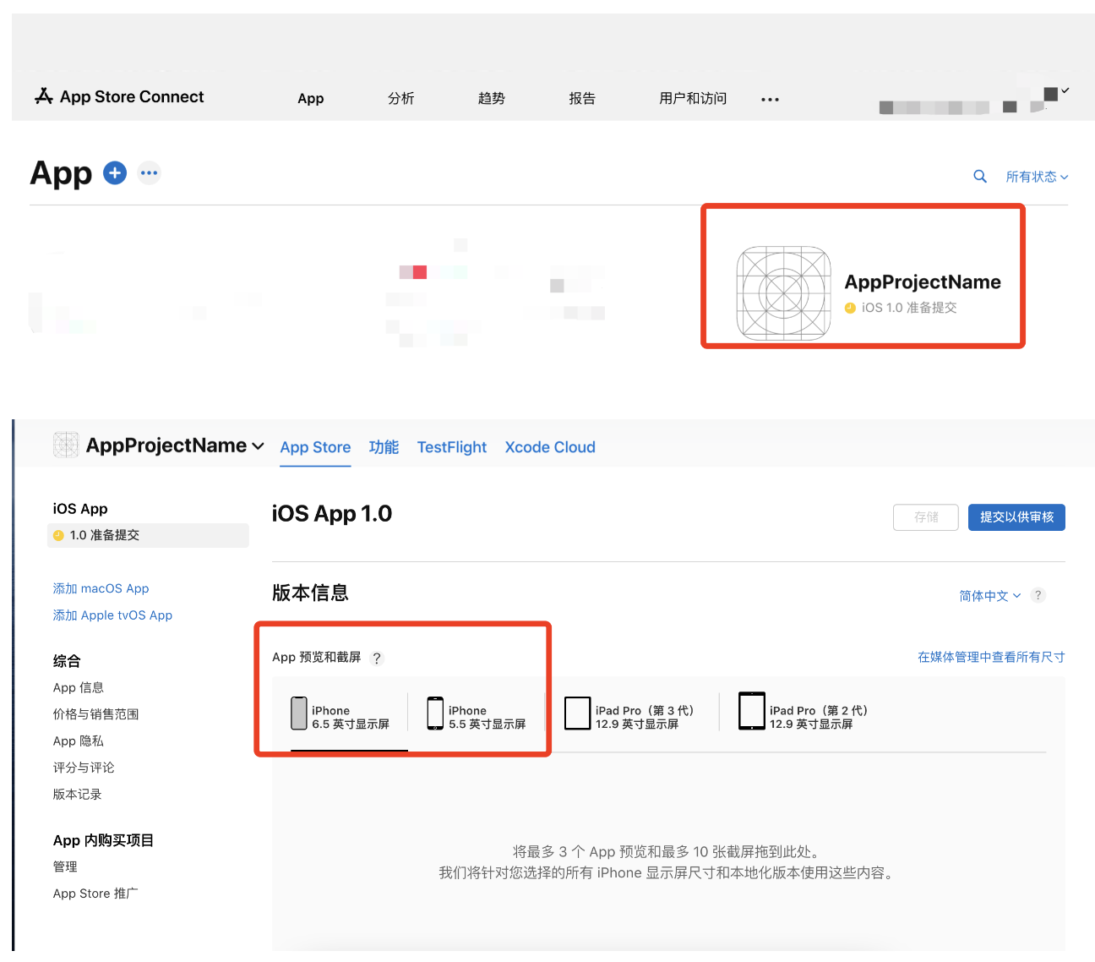
Task: Switch to the 功能 tab
Action: click(384, 447)
